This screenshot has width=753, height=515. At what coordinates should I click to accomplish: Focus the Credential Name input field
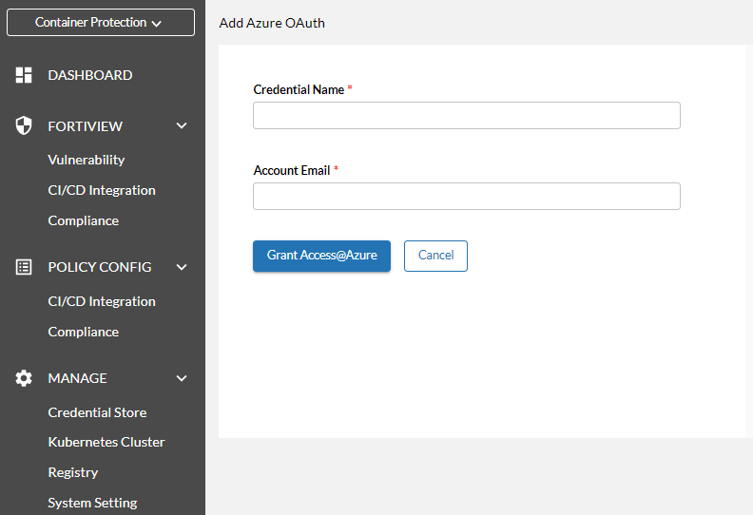click(x=466, y=115)
